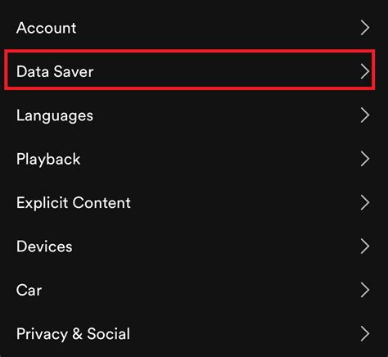Click the Explicit Content chevron icon
This screenshot has height=357, width=388.
(x=365, y=202)
